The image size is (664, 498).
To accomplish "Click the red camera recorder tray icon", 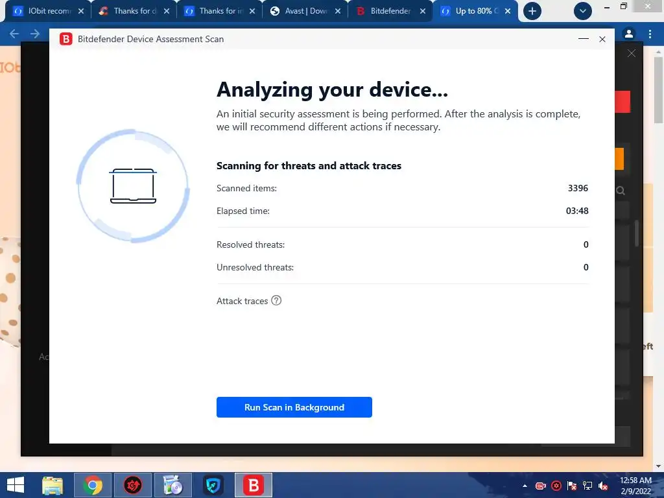I will click(x=540, y=486).
